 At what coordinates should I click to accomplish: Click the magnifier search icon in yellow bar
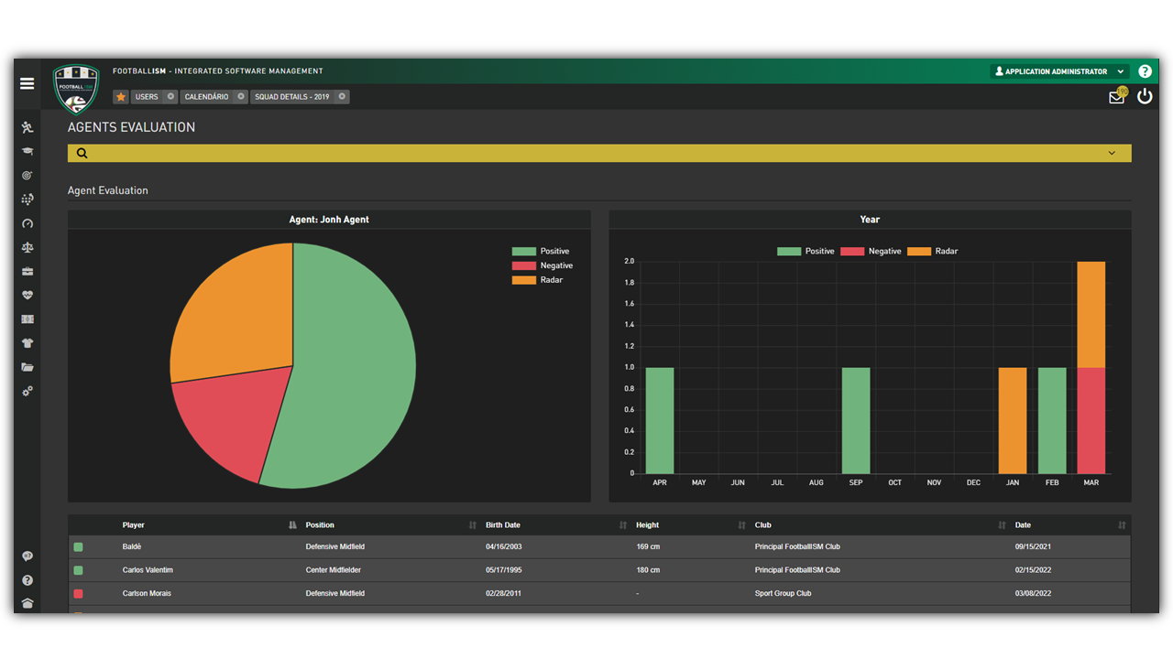[x=82, y=153]
